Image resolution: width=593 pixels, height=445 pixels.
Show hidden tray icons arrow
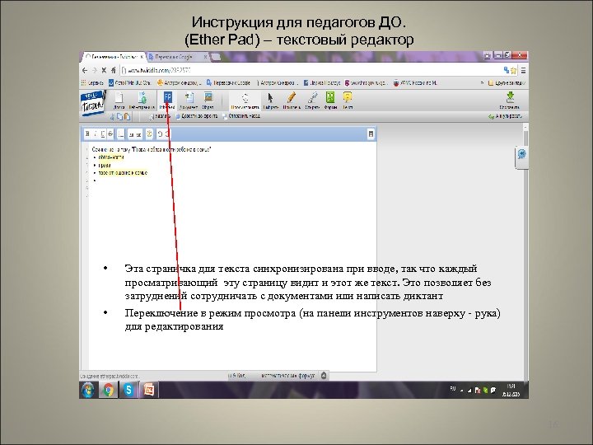point(462,391)
